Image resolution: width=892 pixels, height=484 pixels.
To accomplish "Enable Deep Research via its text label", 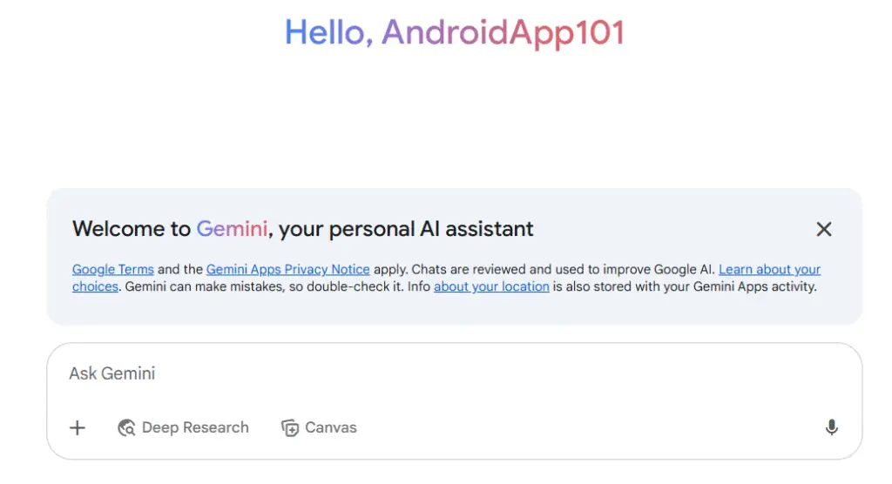I will (195, 427).
